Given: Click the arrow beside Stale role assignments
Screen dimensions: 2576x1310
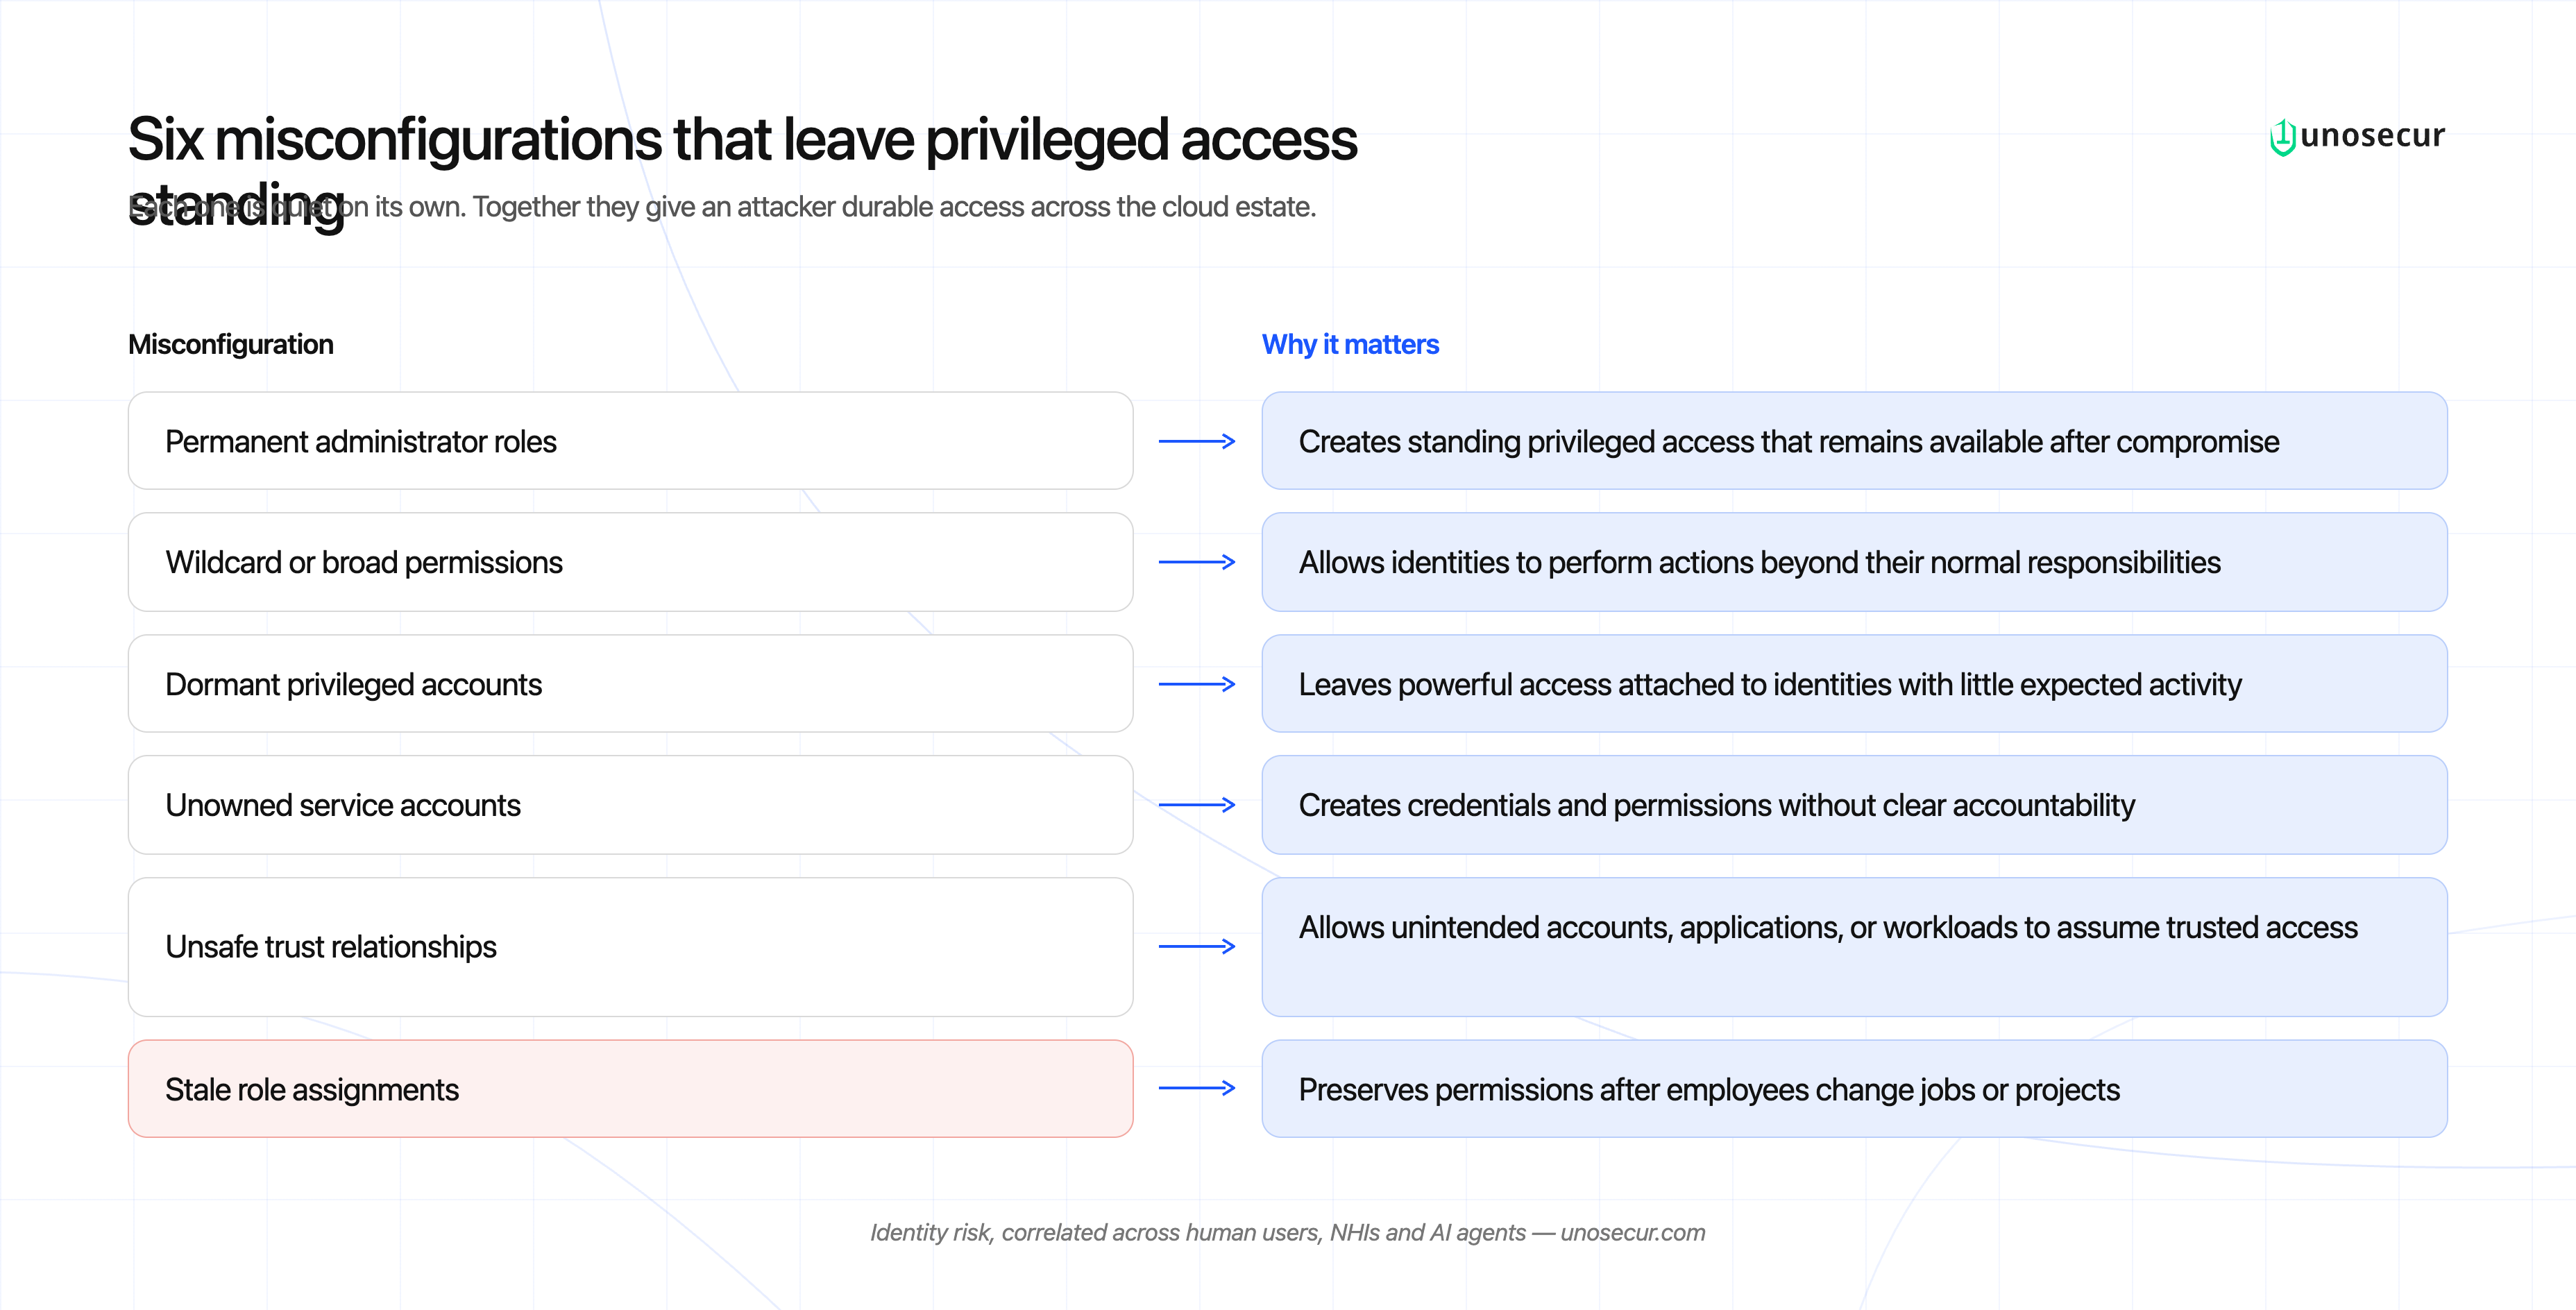Looking at the screenshot, I should pos(1197,1088).
